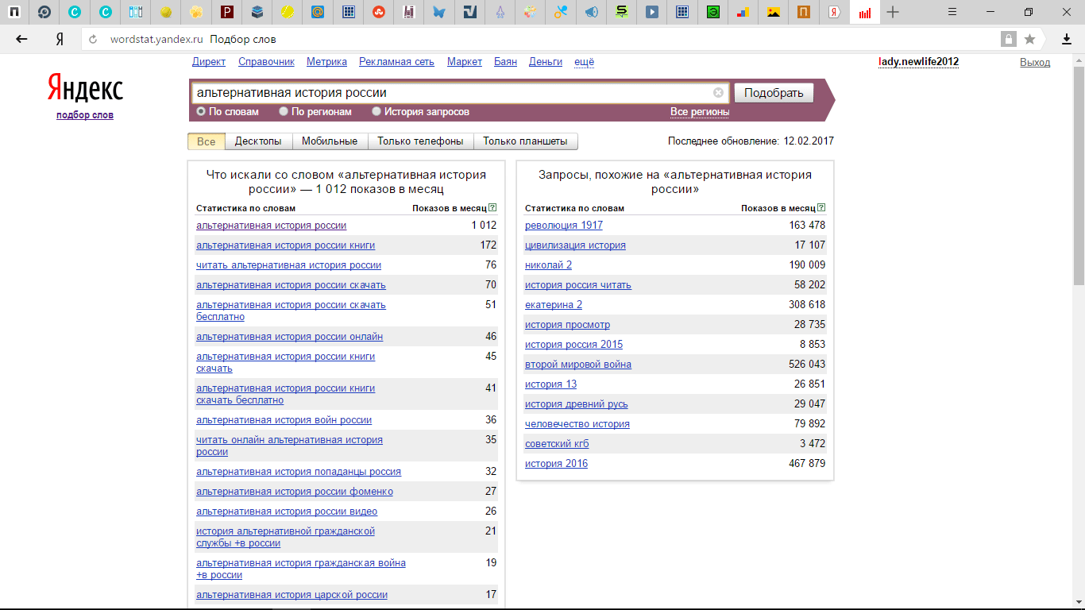Open the lady.newlife2012 account link
The image size is (1085, 610).
tap(918, 62)
